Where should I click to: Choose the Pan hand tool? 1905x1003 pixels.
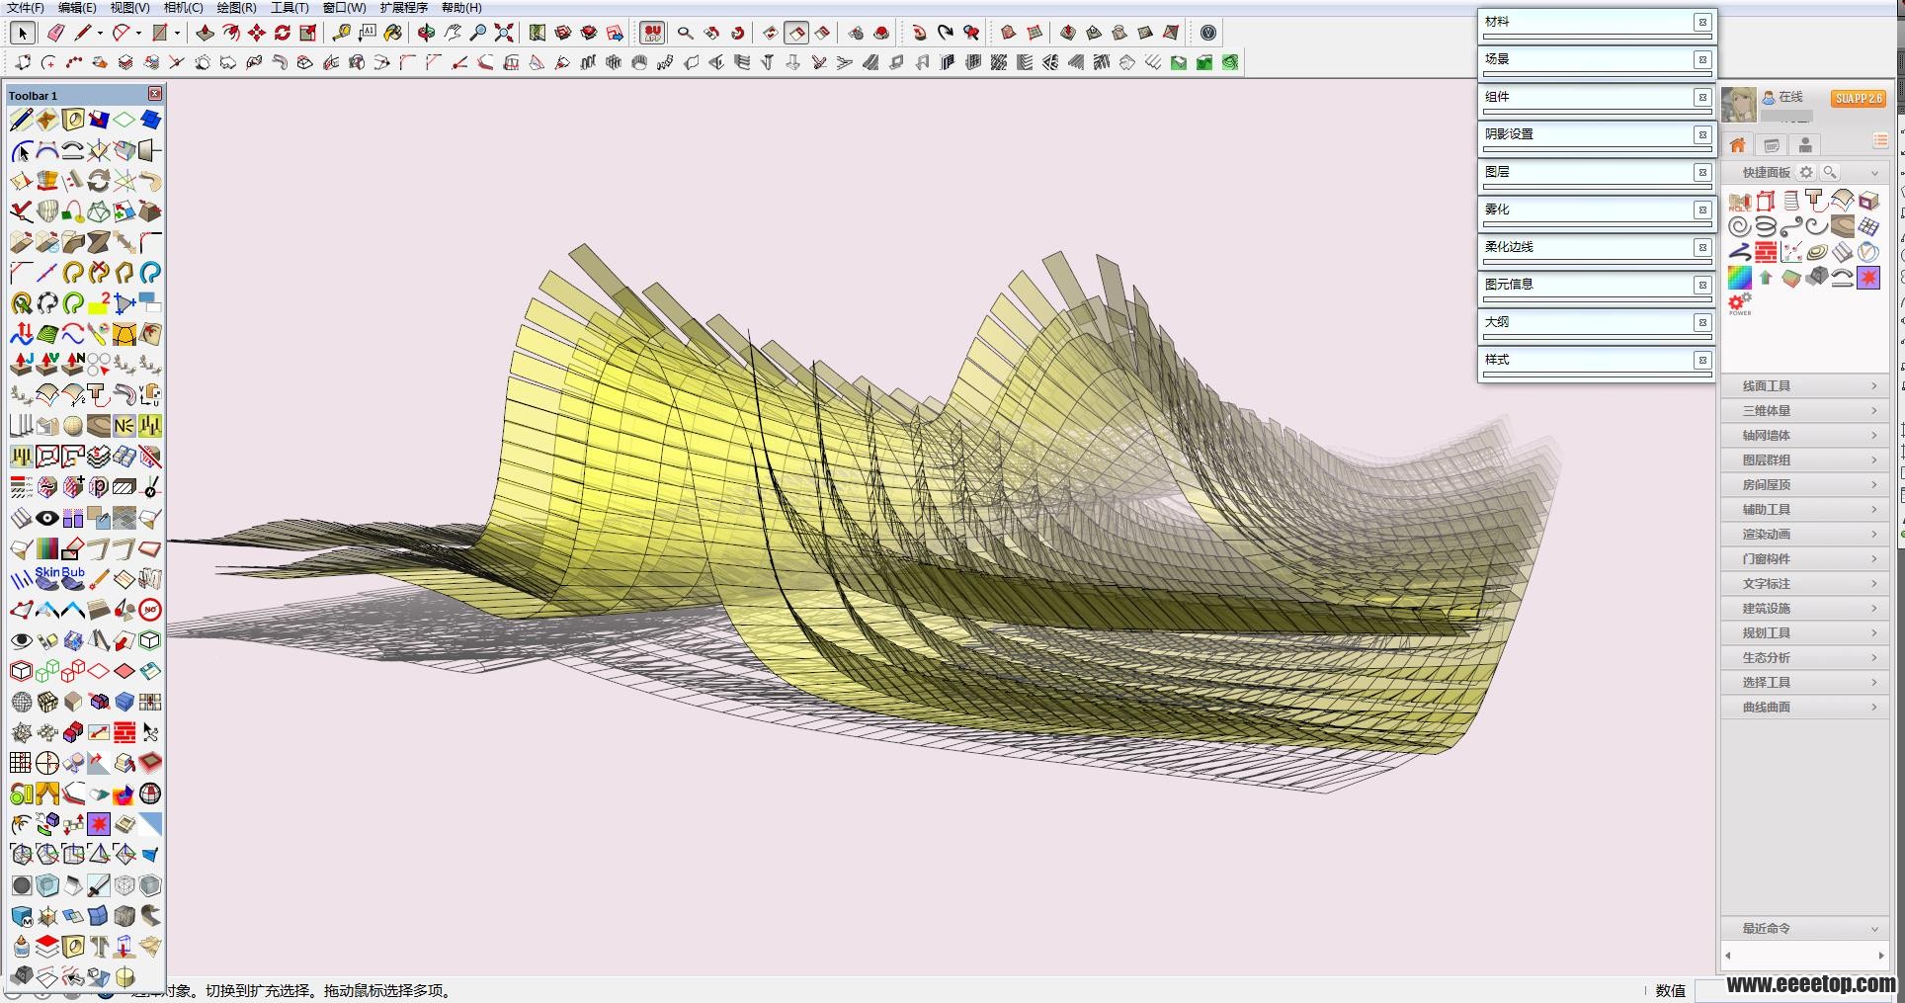(x=453, y=33)
